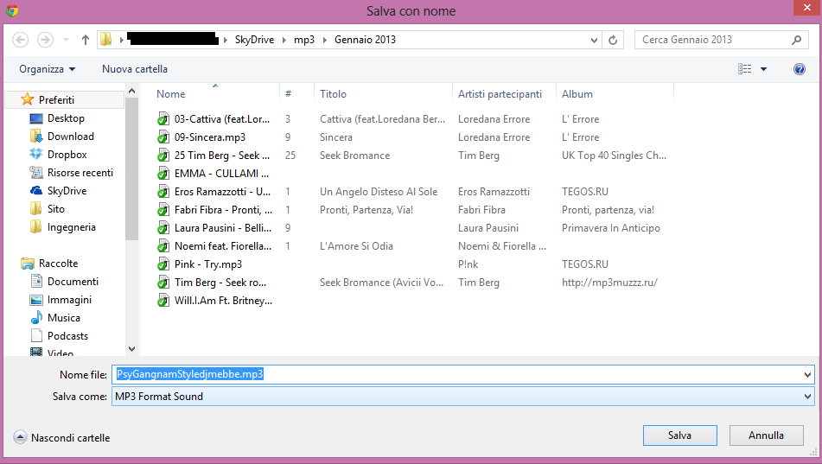Refresh the Gennaio 2013 folder view
This screenshot has width=822, height=464.
612,40
